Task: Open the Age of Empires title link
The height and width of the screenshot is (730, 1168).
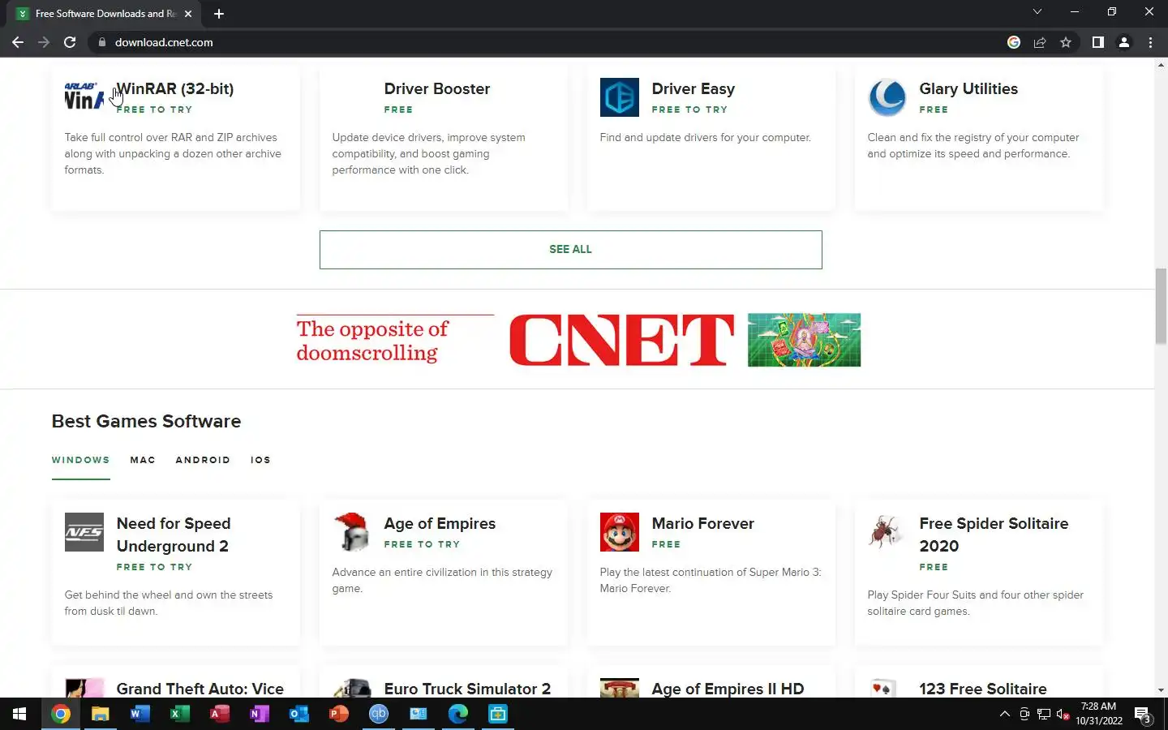Action: (440, 524)
